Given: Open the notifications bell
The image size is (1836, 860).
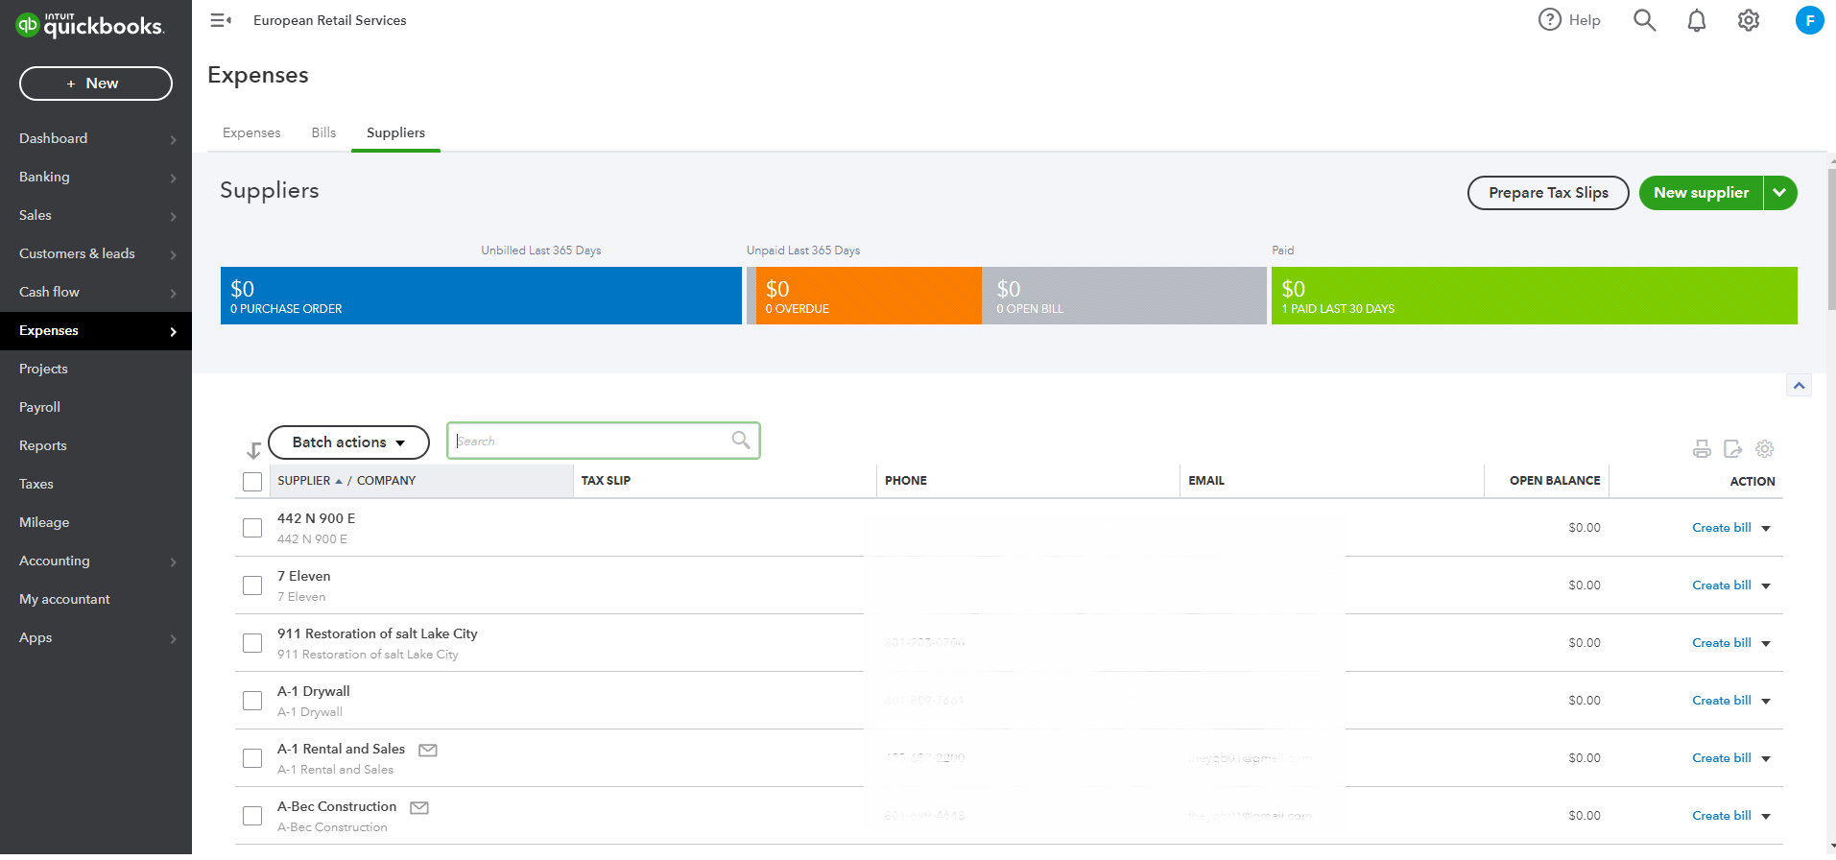Looking at the screenshot, I should tap(1697, 20).
